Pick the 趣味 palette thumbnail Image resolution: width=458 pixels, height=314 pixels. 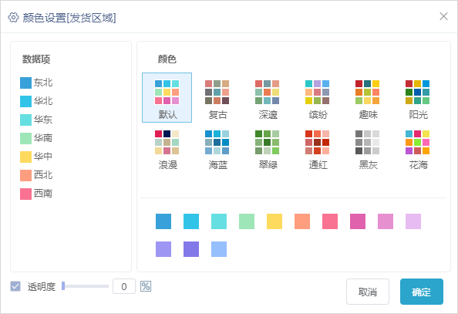coord(368,98)
